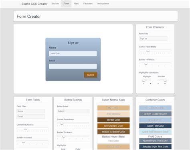
Task: Select the Form tab in navigation
Action: coord(66,4)
